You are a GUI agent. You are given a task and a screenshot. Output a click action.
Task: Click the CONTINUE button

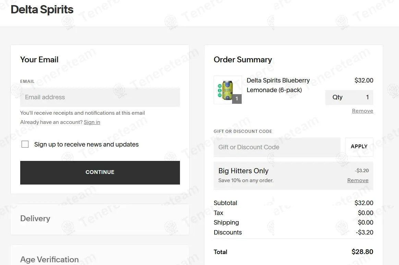coord(100,173)
